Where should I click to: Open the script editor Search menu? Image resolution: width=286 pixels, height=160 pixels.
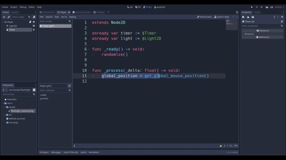tap(49, 17)
